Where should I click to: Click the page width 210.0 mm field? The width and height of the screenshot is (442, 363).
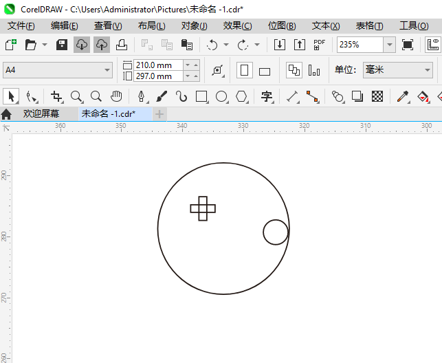[x=158, y=65]
